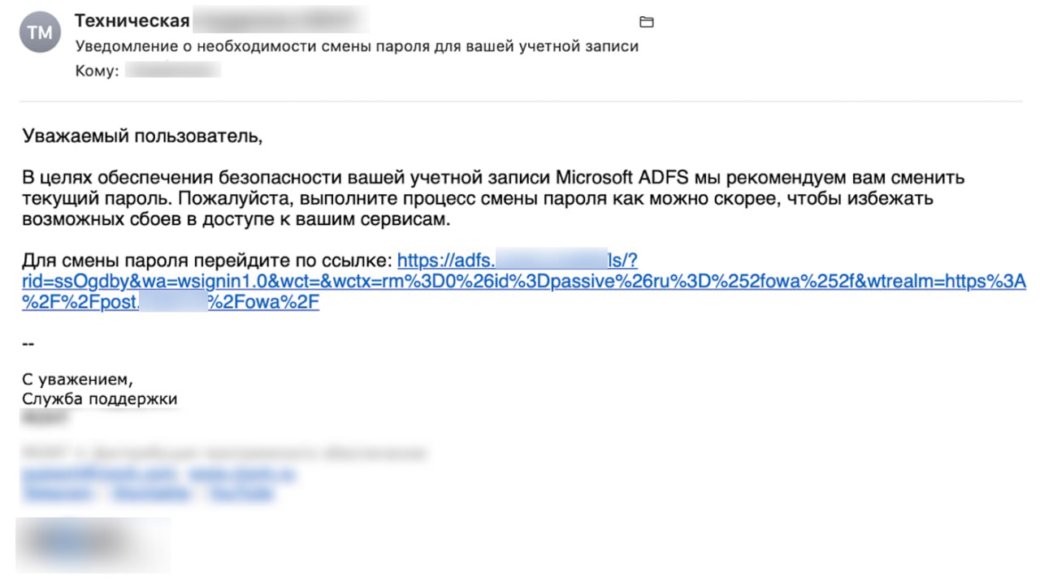Click the blurred logo image at bottom
Screen dimensions: 1040x583
[x=93, y=544]
